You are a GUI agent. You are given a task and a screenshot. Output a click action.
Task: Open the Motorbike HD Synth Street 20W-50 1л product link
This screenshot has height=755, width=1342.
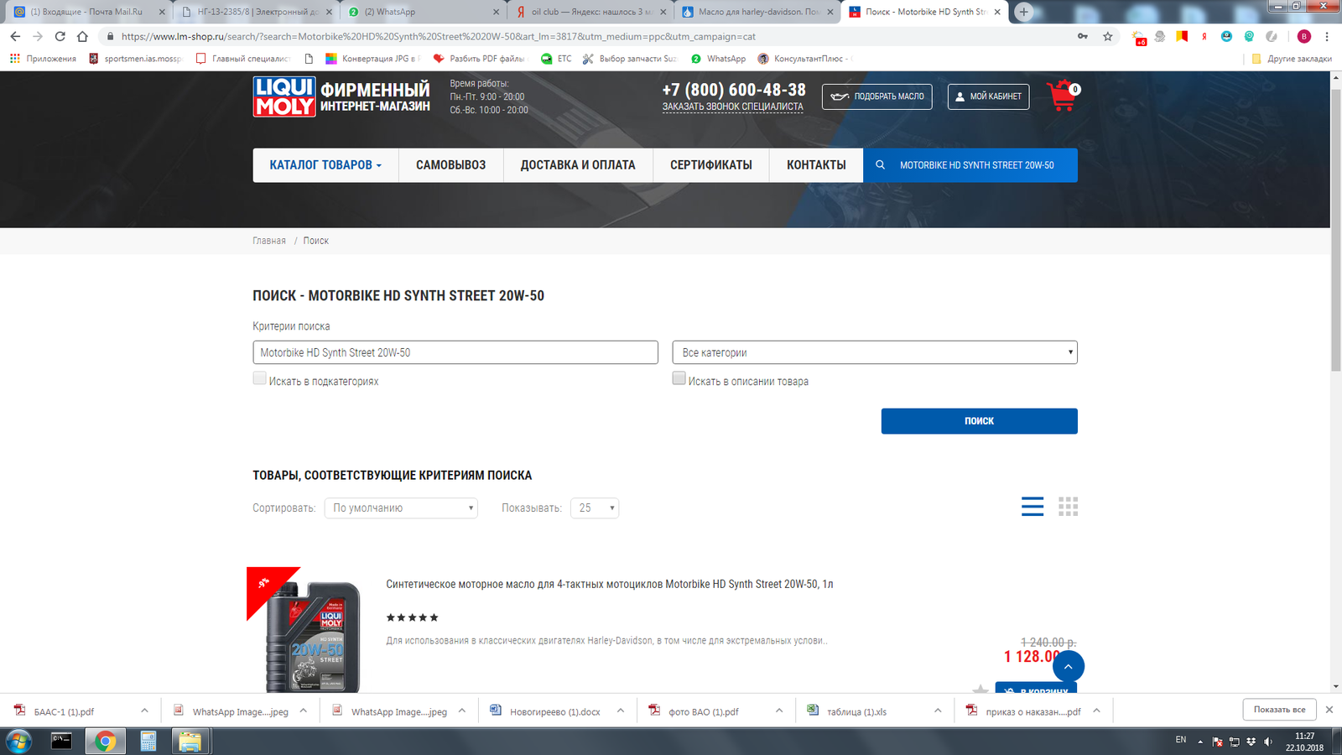tap(610, 584)
